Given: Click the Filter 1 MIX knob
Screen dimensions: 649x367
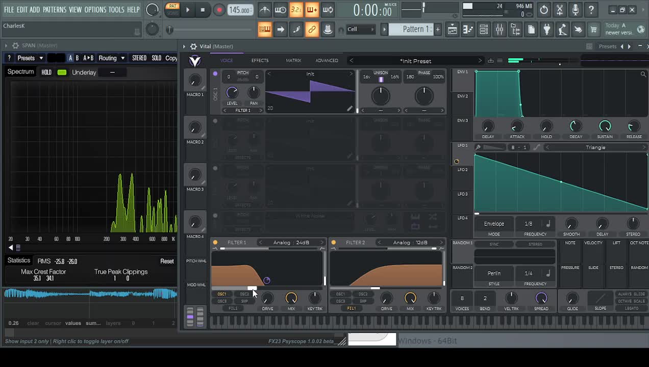Looking at the screenshot, I should (291, 298).
